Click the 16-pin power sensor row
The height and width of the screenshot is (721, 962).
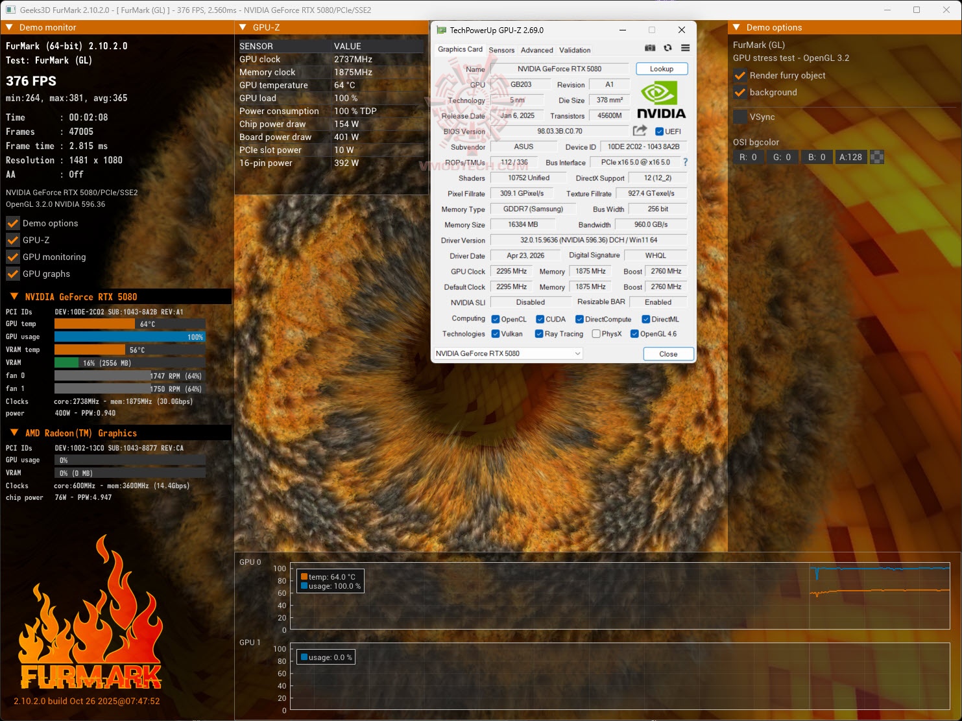pos(331,163)
